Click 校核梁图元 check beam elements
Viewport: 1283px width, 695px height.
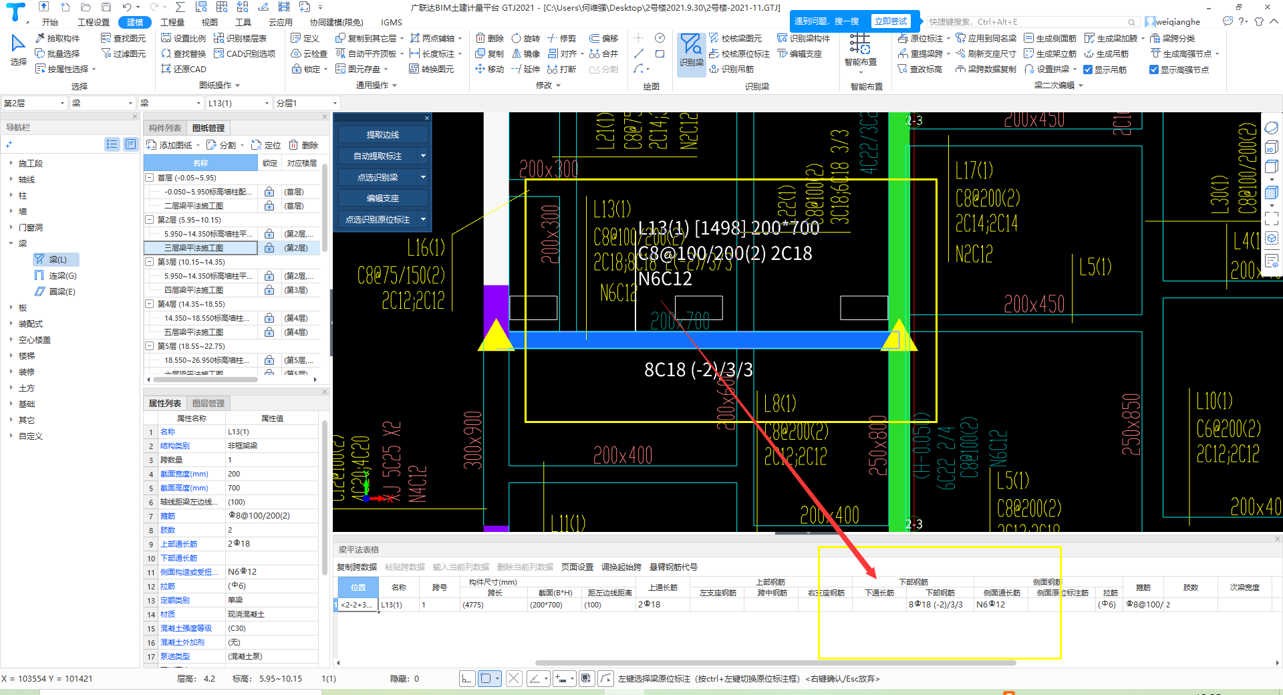(x=736, y=38)
